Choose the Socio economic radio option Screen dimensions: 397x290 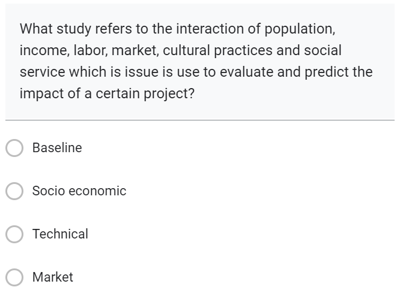(x=14, y=191)
